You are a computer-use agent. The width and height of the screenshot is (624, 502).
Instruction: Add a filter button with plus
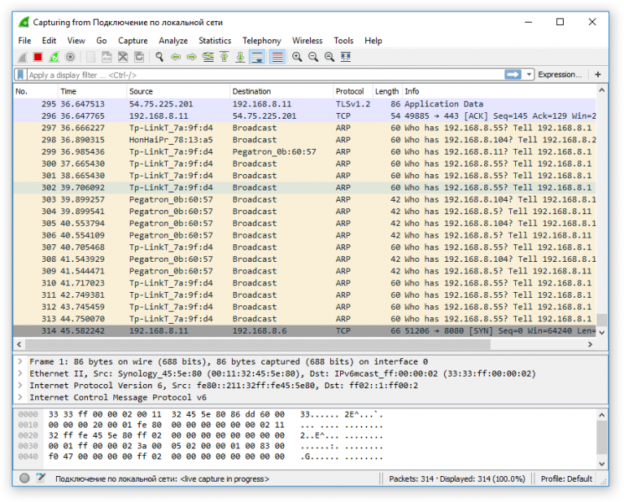(598, 74)
